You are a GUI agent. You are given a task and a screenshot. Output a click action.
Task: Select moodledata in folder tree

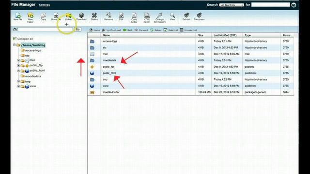click(x=33, y=76)
